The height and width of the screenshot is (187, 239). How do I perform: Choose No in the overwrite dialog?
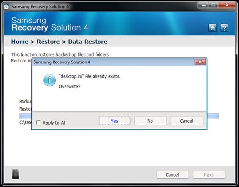(x=150, y=121)
